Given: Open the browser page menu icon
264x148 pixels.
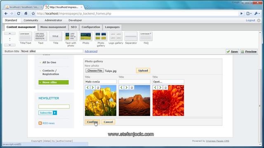Looking at the screenshot, I should point(249,14).
